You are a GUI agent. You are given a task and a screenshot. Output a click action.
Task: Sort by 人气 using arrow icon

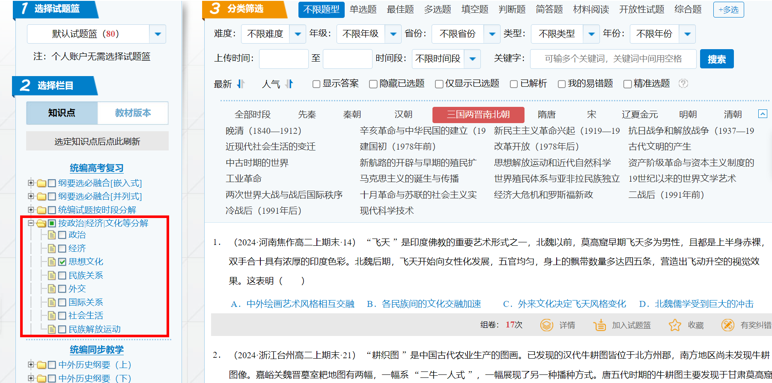[289, 84]
